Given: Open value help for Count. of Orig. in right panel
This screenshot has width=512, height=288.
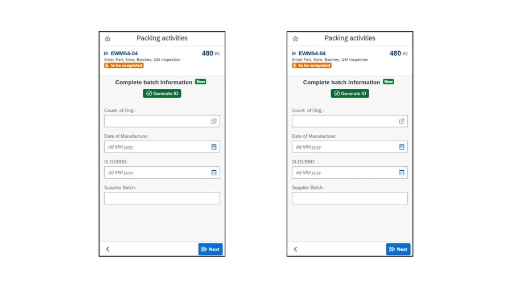Looking at the screenshot, I should coord(402,121).
